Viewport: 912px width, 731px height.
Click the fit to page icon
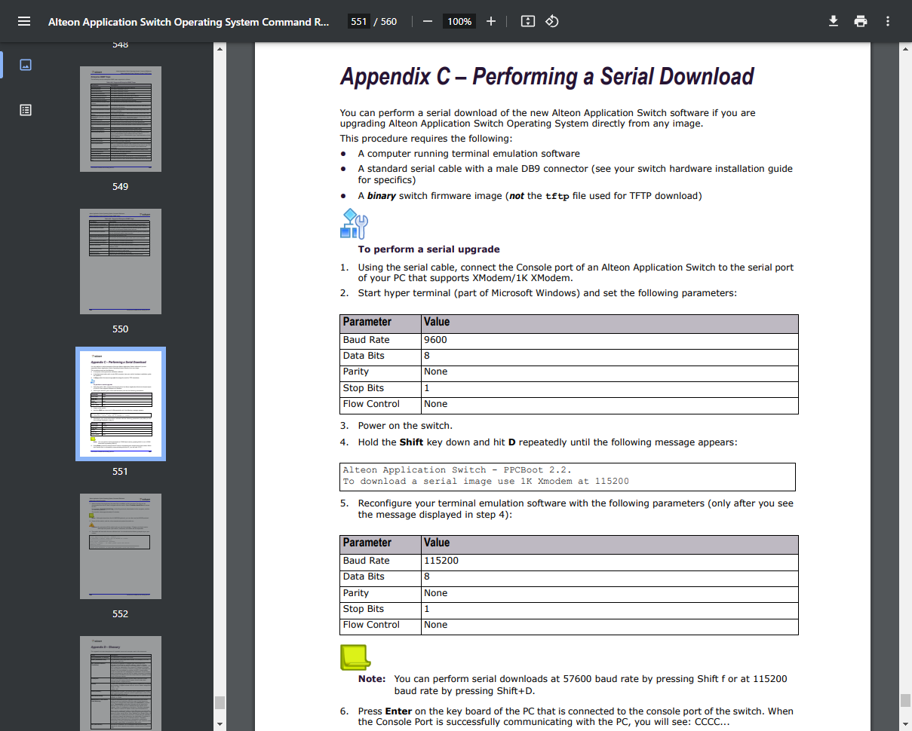pyautogui.click(x=528, y=21)
